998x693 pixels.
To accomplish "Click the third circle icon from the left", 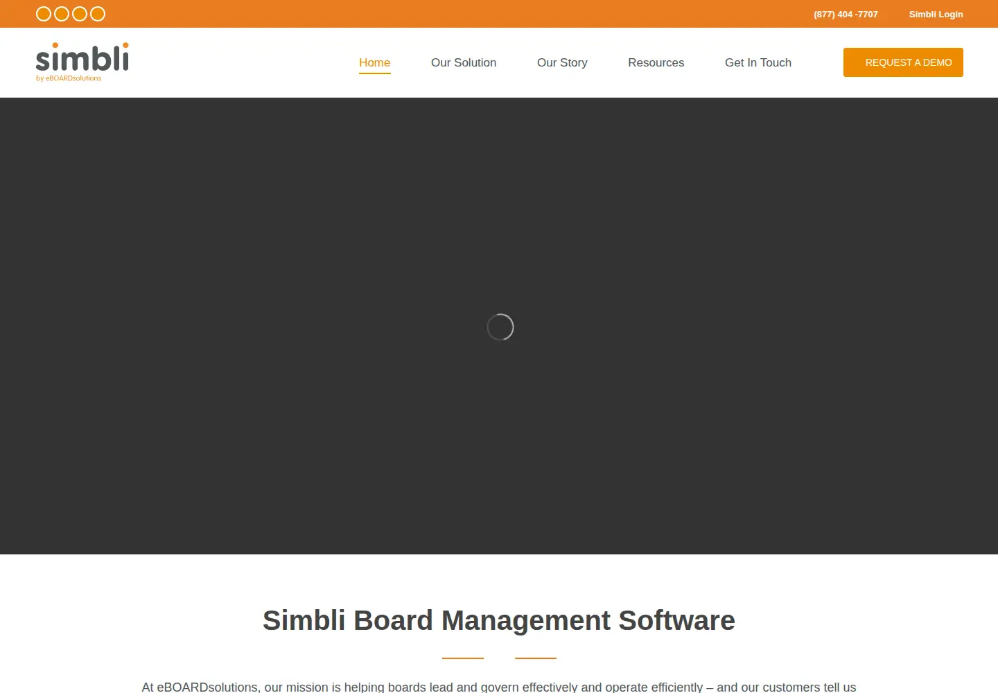I will click(x=80, y=14).
